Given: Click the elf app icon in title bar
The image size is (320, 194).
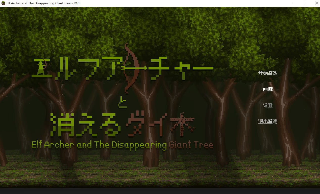Looking at the screenshot, I should pos(3,3).
